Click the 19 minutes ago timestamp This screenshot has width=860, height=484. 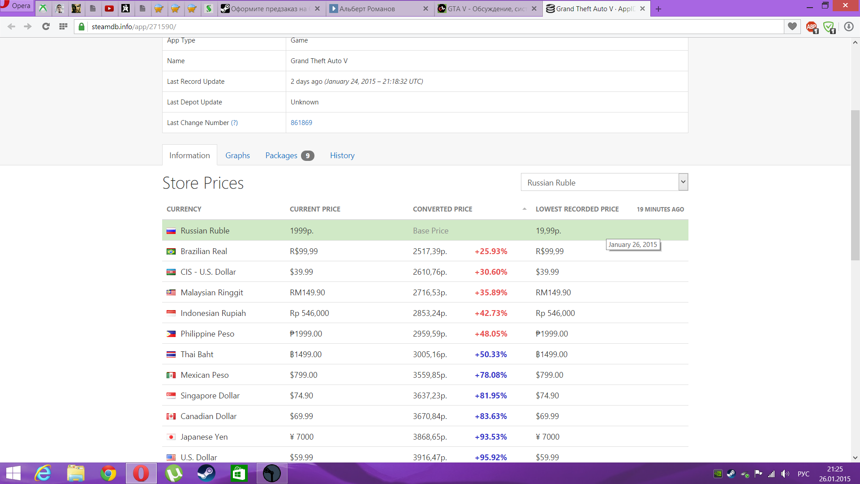pos(660,209)
